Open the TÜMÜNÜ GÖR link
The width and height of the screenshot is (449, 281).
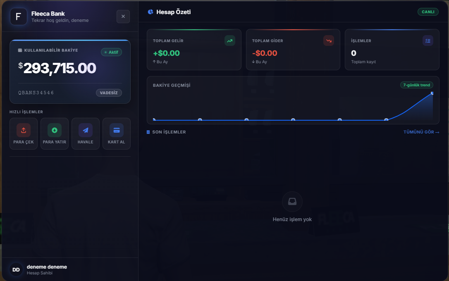pos(421,132)
